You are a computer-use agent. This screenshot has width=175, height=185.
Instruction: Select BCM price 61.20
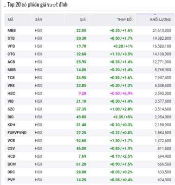[81, 164]
